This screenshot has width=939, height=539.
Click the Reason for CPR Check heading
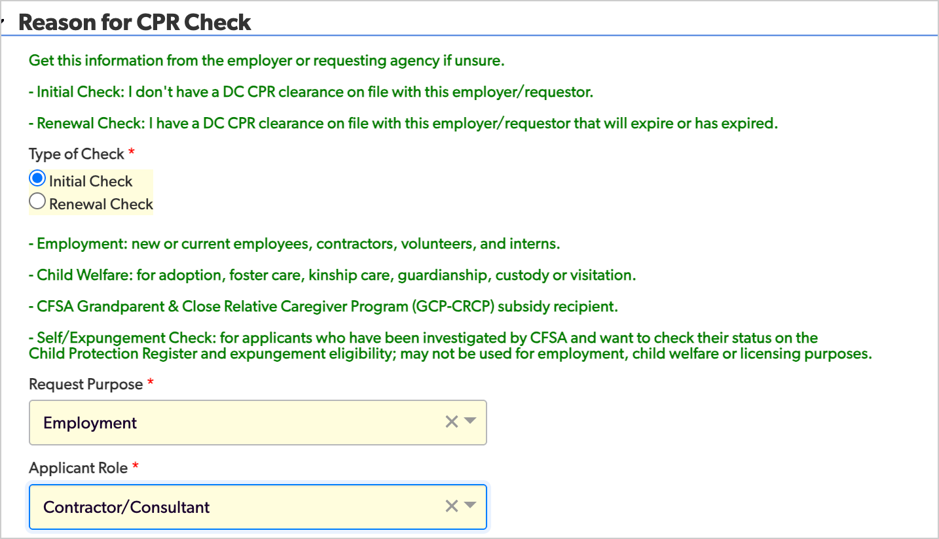(x=134, y=22)
